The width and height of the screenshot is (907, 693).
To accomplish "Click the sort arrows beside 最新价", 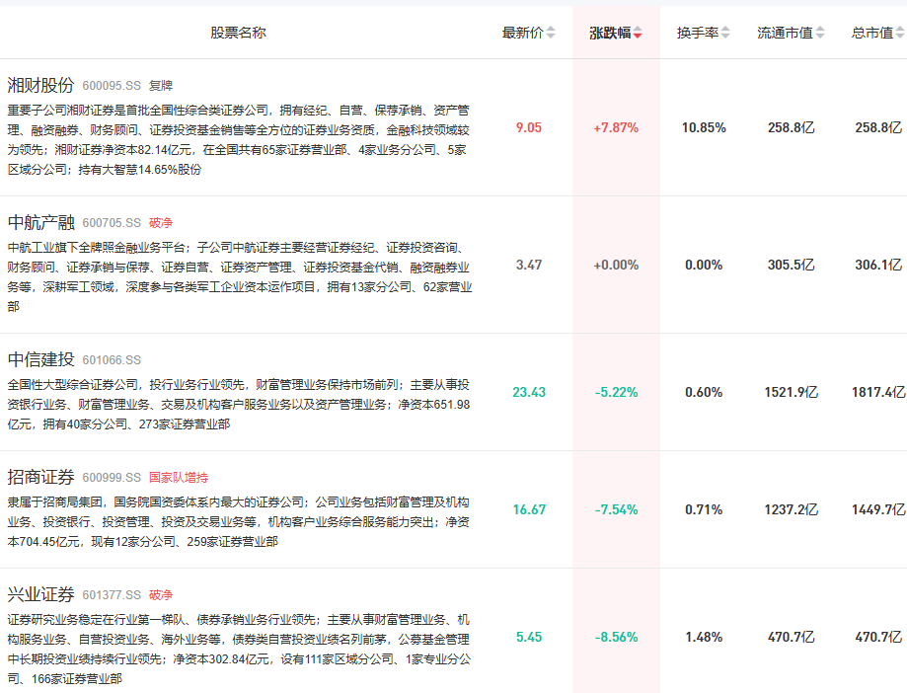I will coord(551,33).
